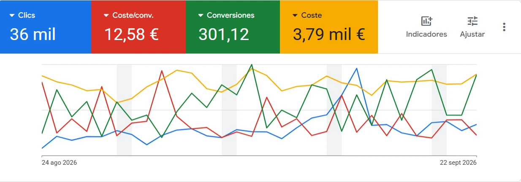Click the Coste label in yellow card
This screenshot has height=182, width=521.
click(312, 16)
